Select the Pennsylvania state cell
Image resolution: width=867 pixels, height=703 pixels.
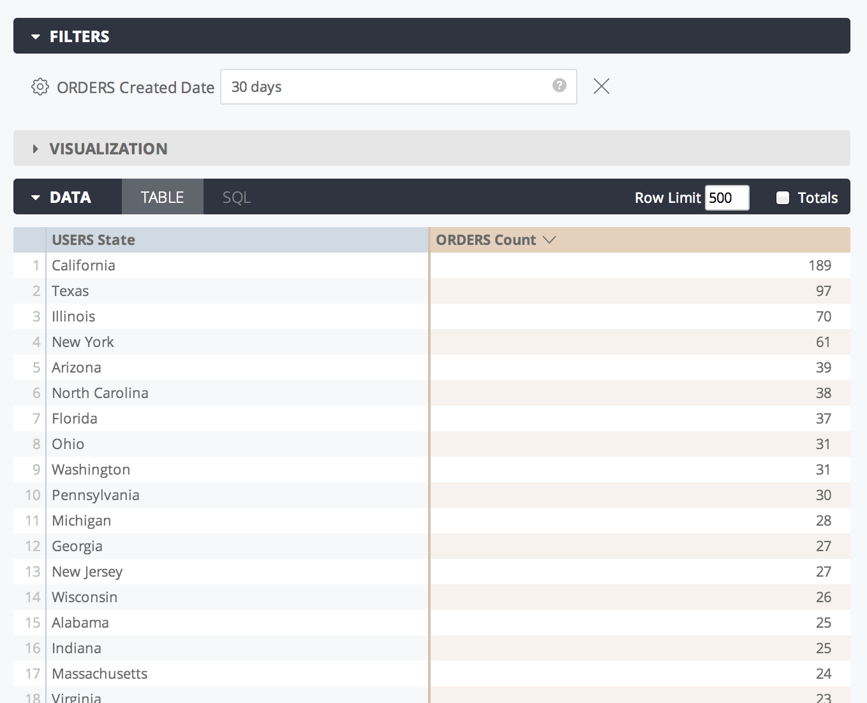pyautogui.click(x=96, y=495)
